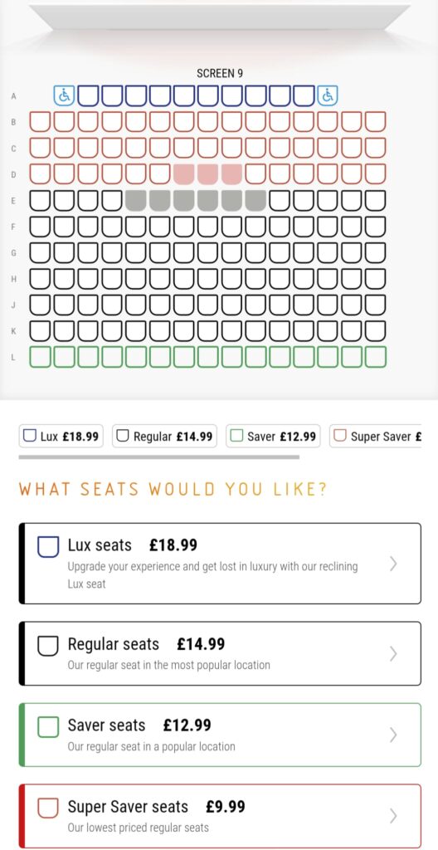Screen dimensions: 438x850
Task: Select the right wheelchair seat in row A
Action: coord(328,95)
